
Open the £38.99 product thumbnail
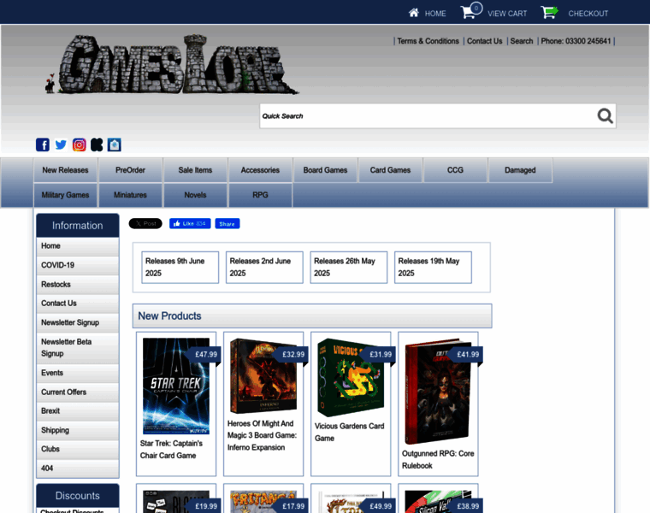tap(438, 501)
